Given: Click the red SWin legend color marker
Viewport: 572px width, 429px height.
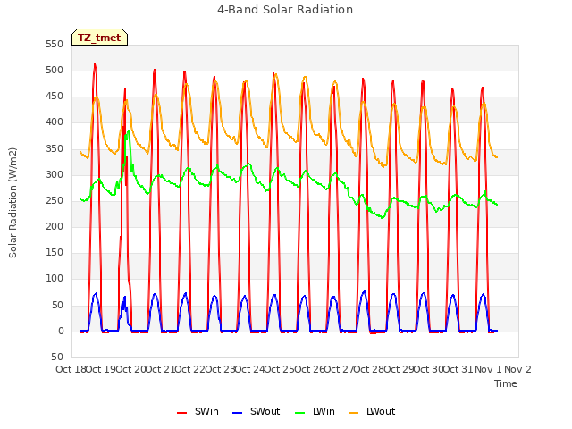Looking at the screenshot, I should [x=181, y=413].
